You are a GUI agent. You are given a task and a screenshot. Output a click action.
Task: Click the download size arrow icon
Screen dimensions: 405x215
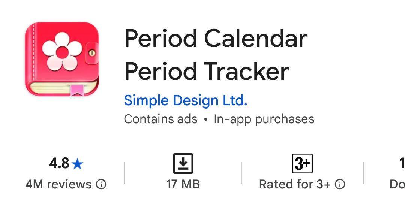point(183,163)
